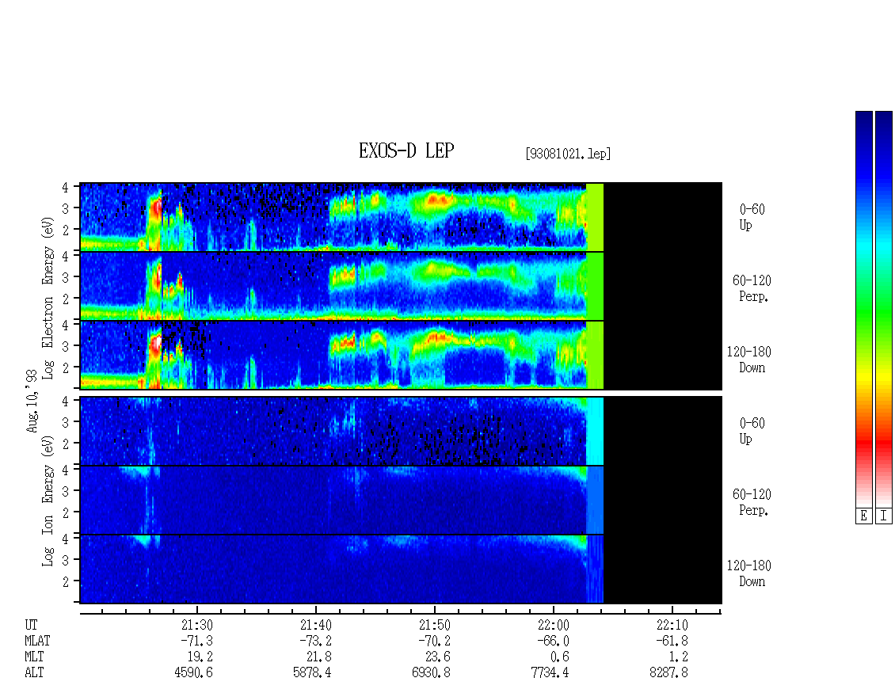Click the UT row label
Screen dimensions: 895x693
(x=31, y=625)
